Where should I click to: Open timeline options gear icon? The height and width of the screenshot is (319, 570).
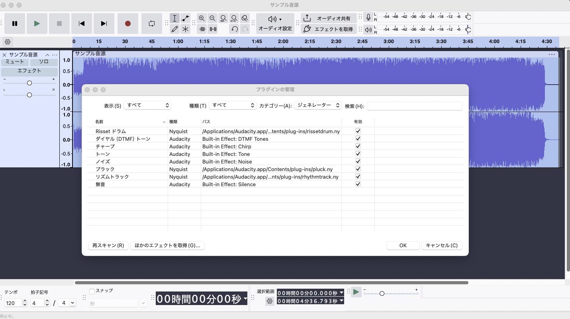tap(8, 41)
